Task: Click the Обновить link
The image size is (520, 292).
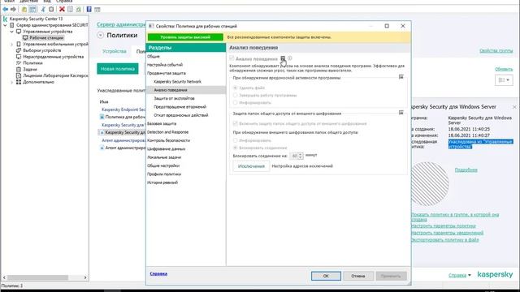Action: click(x=504, y=69)
